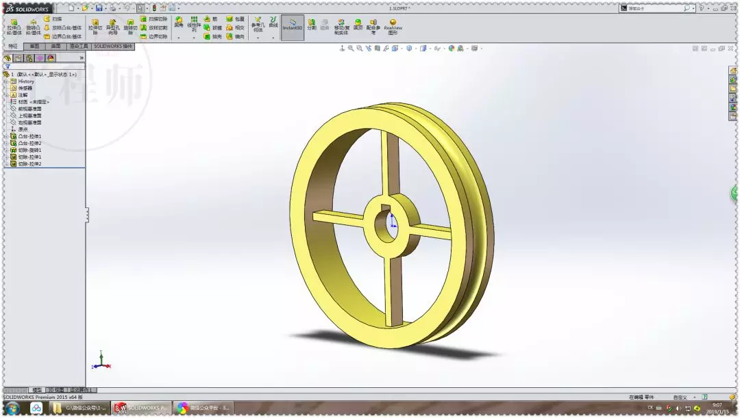Select the Revolved Cut tool (旋转切除)
Screen dimensions: 740x418
(x=130, y=27)
